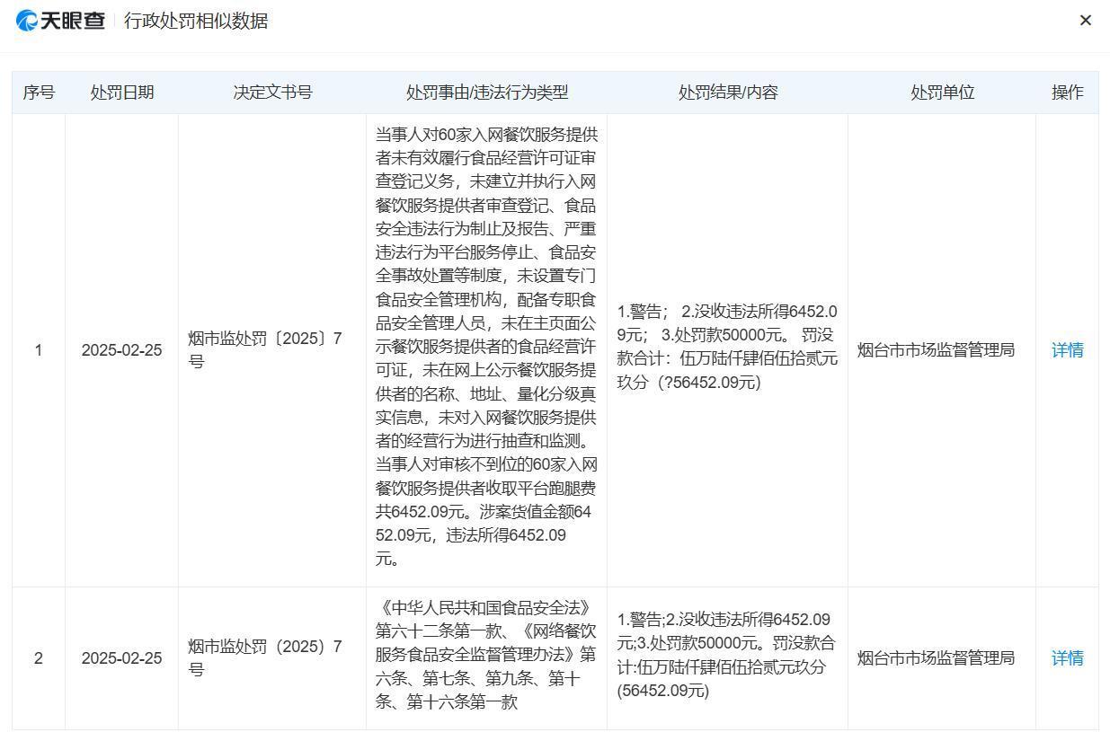1110x732 pixels.
Task: Click the 序号 column header
Action: pyautogui.click(x=39, y=93)
